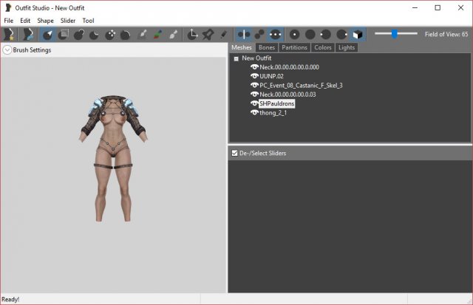The height and width of the screenshot is (305, 473).
Task: Switch to the Bones tab
Action: click(x=267, y=47)
